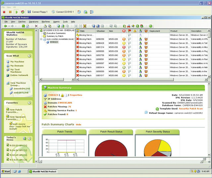The width and height of the screenshot is (212, 178).
Task: Scan My Machine
Action: pyautogui.click(x=17, y=62)
